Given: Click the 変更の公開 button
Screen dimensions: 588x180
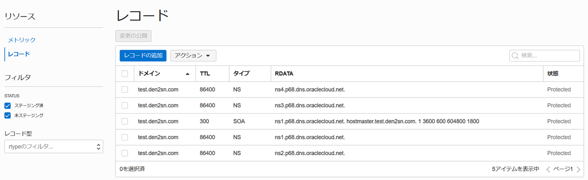Looking at the screenshot, I should point(133,36).
